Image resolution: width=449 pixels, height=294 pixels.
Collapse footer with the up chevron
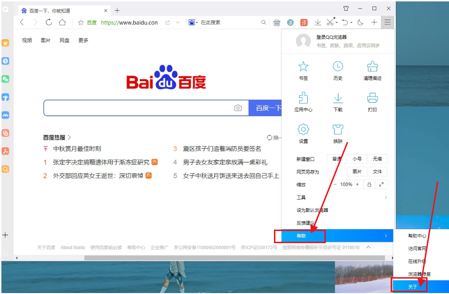point(369,247)
